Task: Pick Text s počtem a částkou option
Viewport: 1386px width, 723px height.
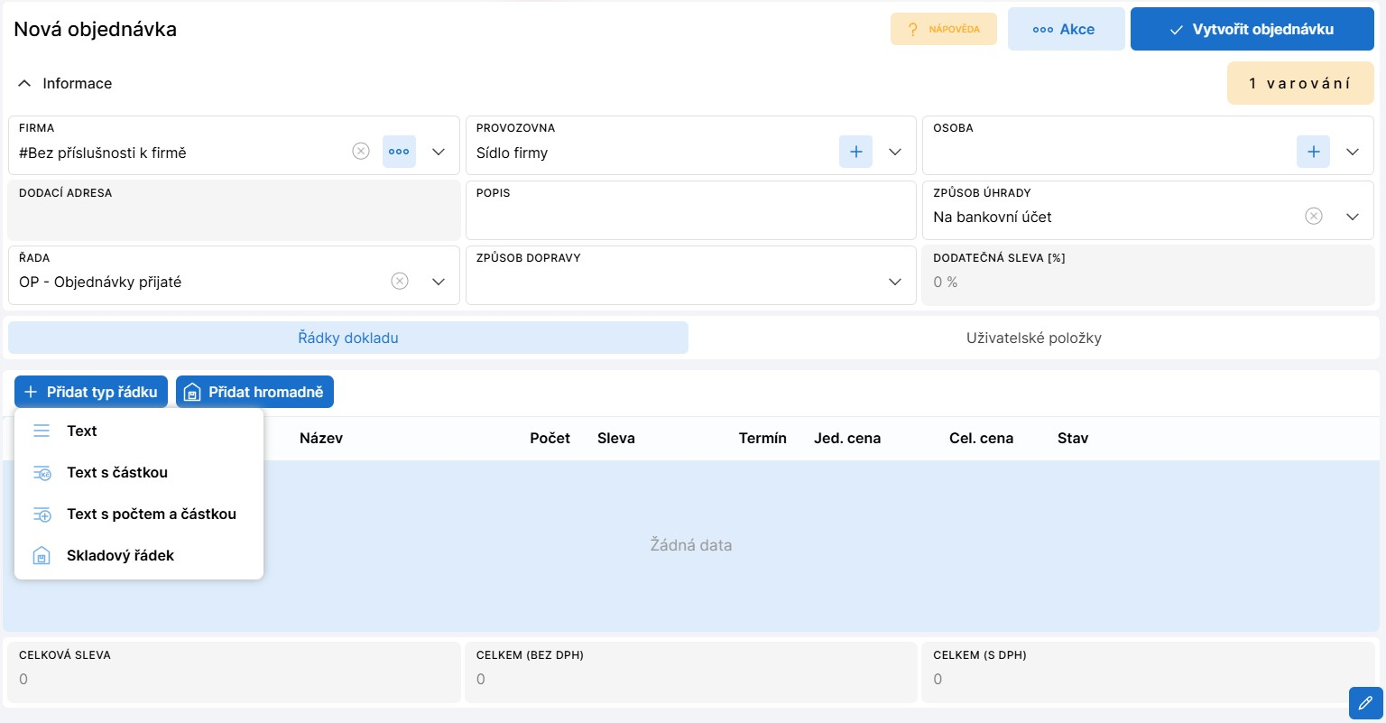Action: [139, 514]
